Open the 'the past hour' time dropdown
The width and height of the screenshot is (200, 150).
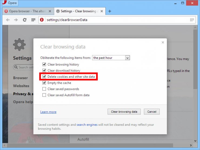coord(111,58)
